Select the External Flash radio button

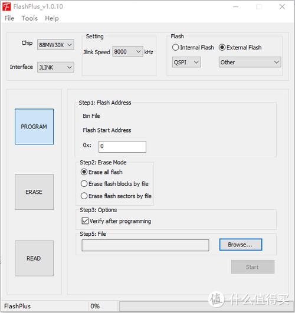coord(240,48)
